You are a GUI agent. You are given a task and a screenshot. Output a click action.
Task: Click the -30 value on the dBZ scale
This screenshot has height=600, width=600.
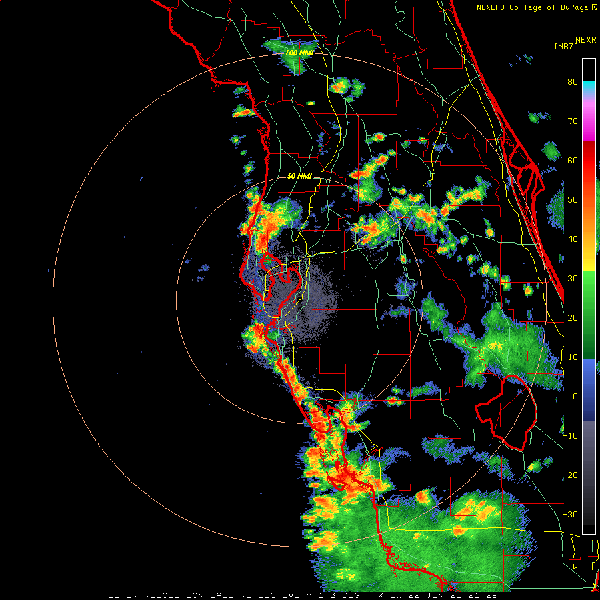click(x=570, y=514)
